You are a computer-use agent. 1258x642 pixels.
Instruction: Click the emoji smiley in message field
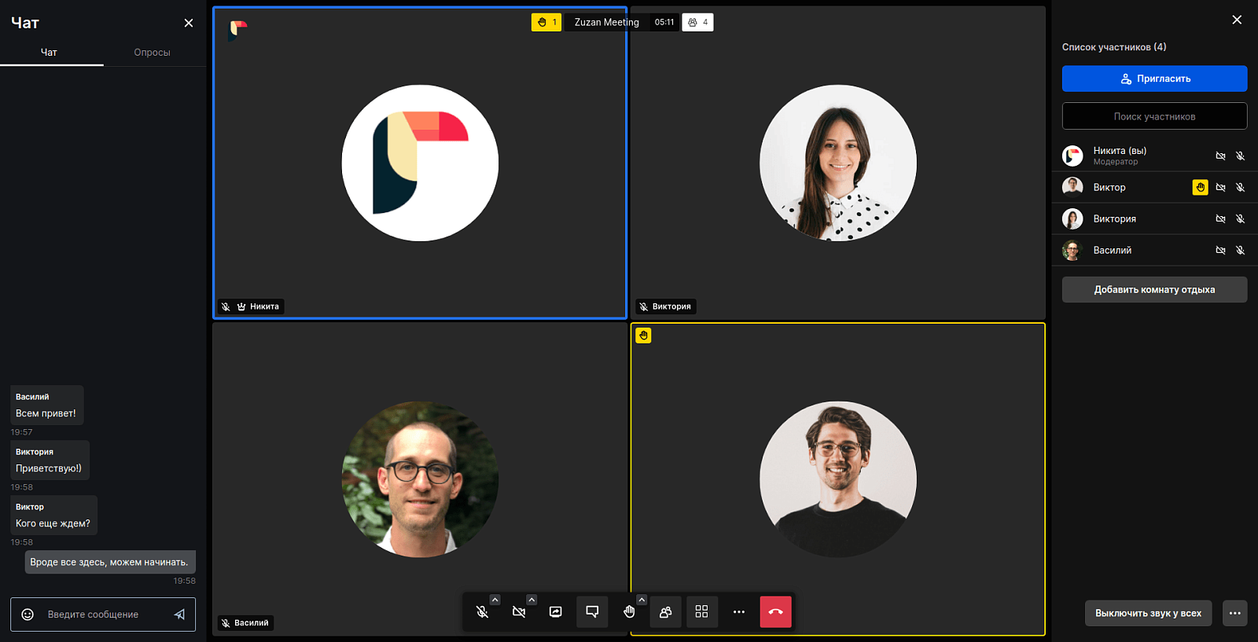coord(28,614)
